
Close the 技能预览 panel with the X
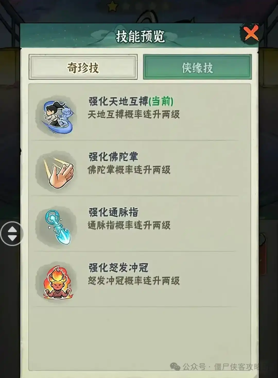pyautogui.click(x=251, y=33)
